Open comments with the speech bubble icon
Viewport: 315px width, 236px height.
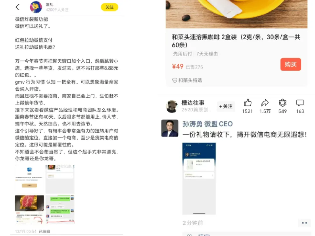(300, 103)
